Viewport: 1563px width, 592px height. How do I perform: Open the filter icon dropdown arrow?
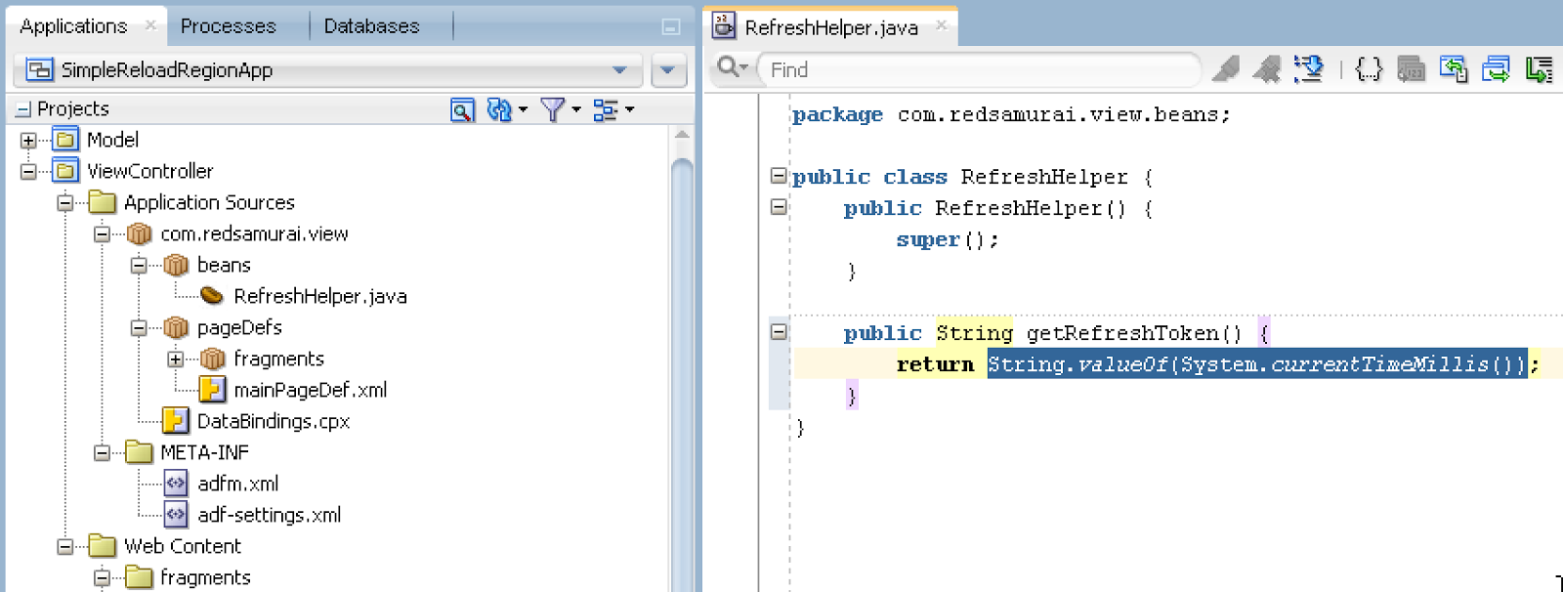(576, 109)
